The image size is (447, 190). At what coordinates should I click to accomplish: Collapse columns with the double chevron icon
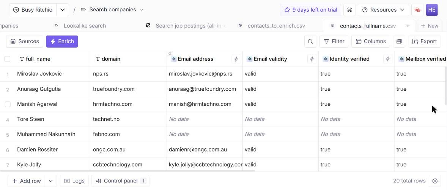coord(170,53)
